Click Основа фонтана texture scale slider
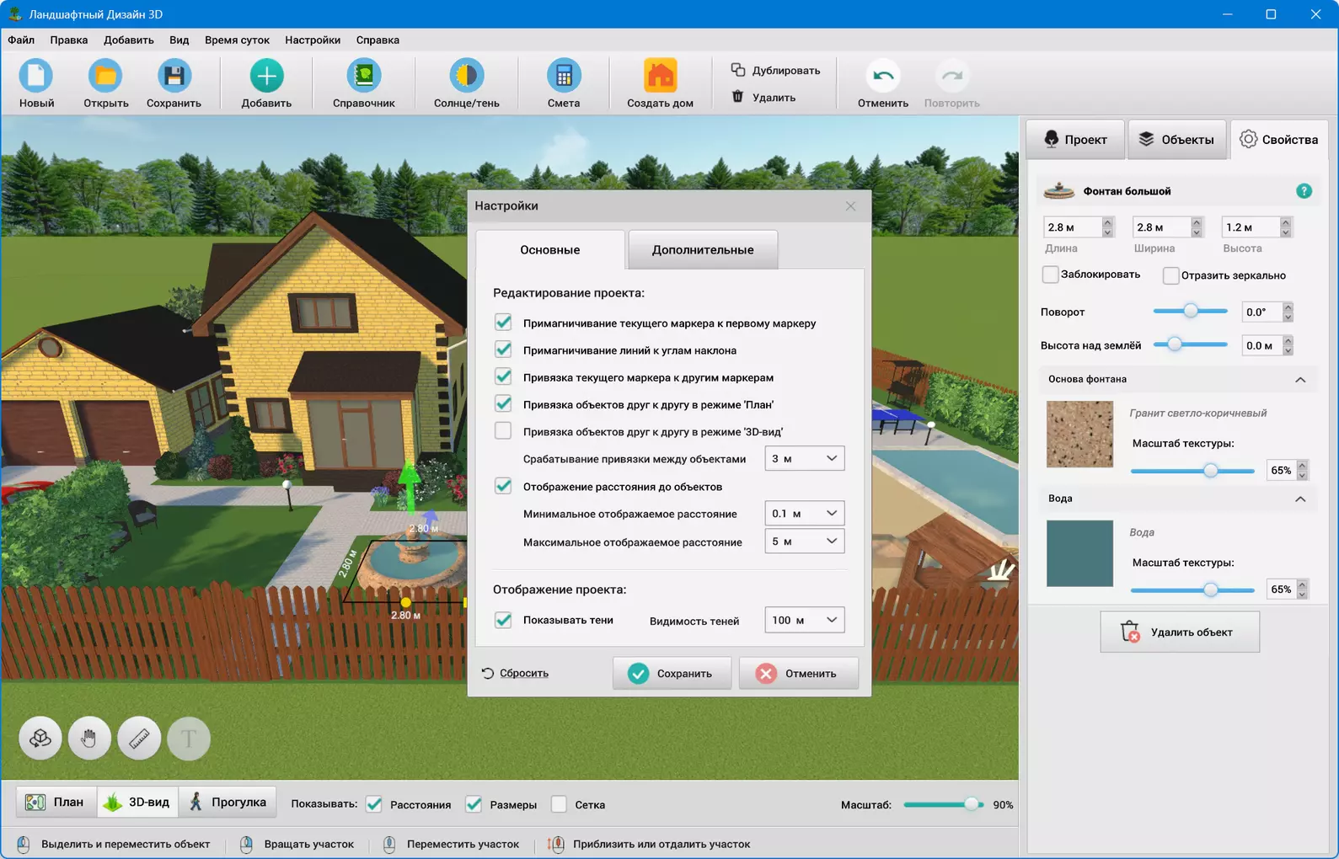 (x=1192, y=471)
